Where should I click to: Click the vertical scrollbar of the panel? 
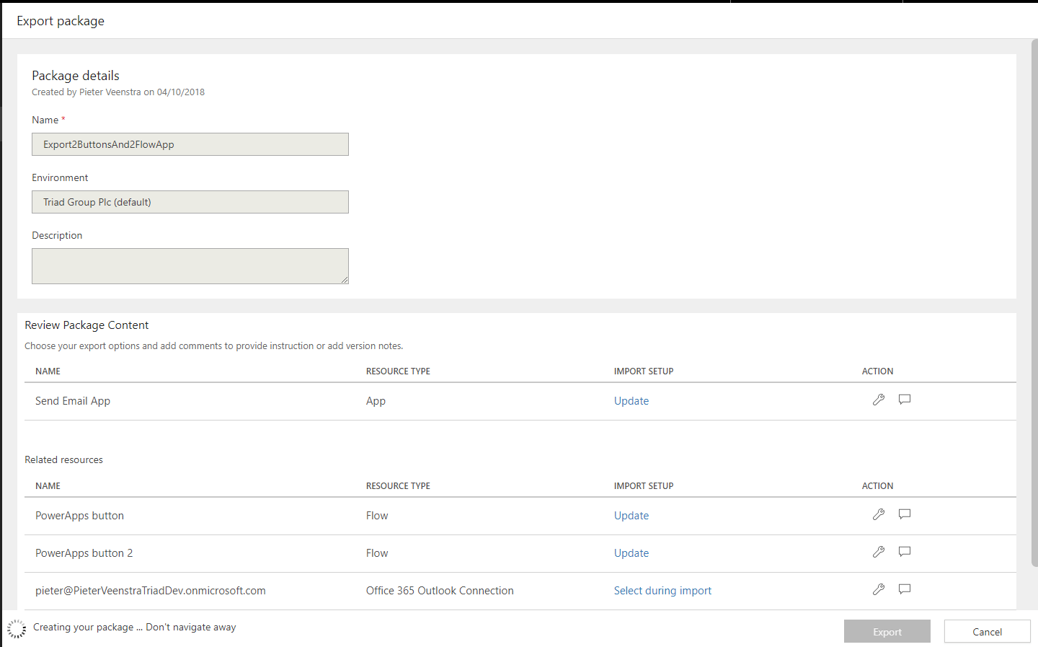pos(1034,303)
